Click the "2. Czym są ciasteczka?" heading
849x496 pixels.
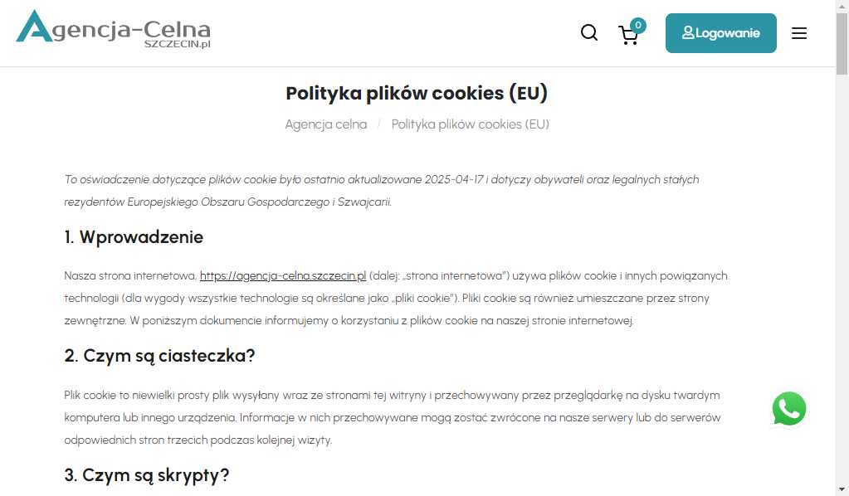click(x=159, y=356)
